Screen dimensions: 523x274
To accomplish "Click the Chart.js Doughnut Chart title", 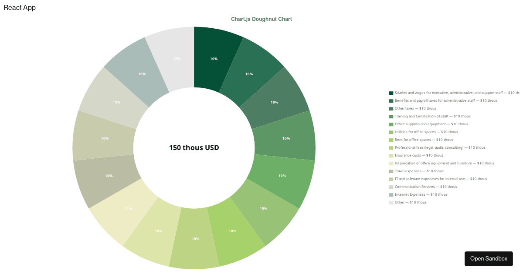I will [x=261, y=19].
